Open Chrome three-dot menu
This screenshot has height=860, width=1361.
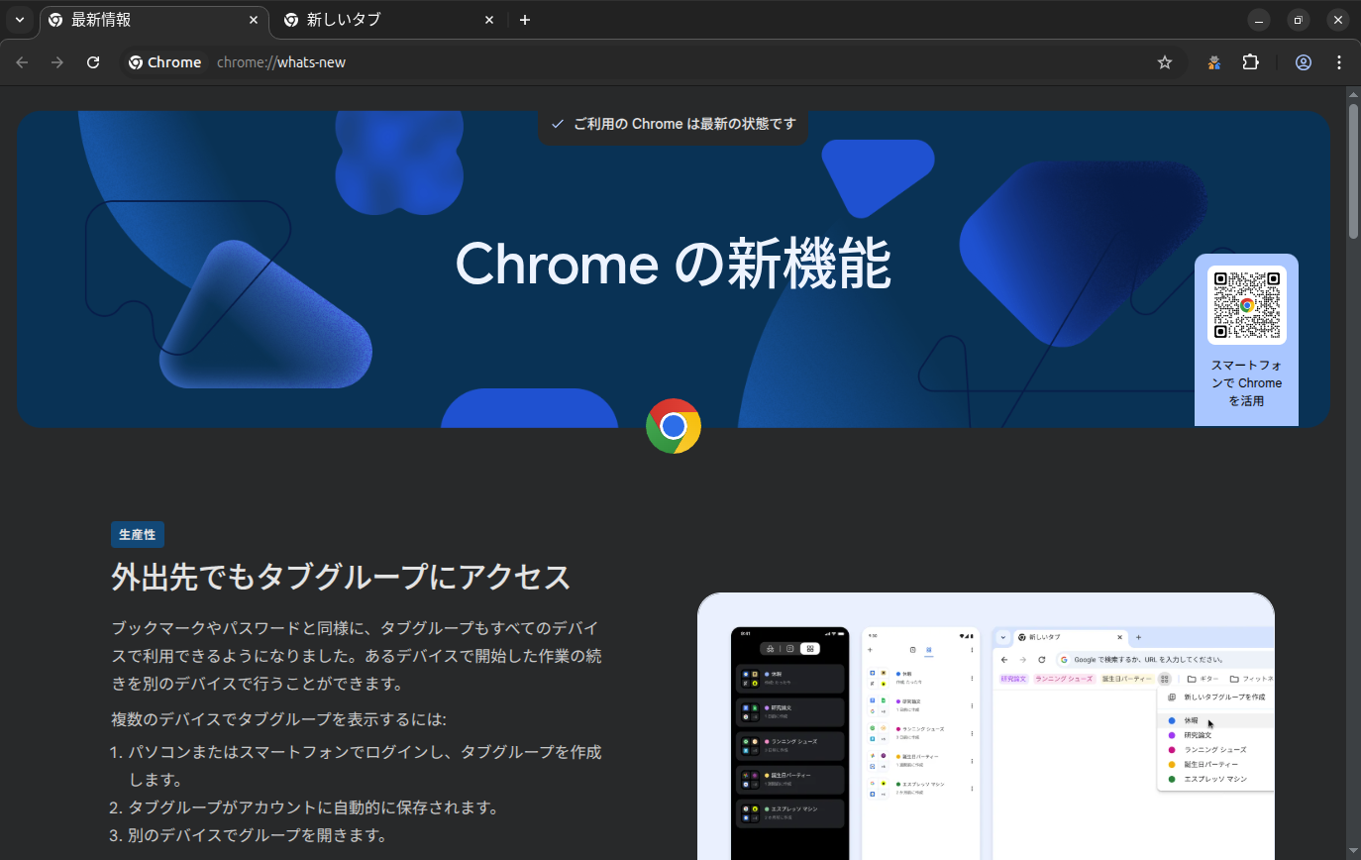(x=1339, y=62)
